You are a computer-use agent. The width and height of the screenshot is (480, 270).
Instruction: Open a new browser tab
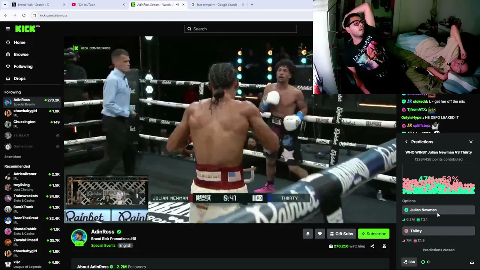coord(252,4)
